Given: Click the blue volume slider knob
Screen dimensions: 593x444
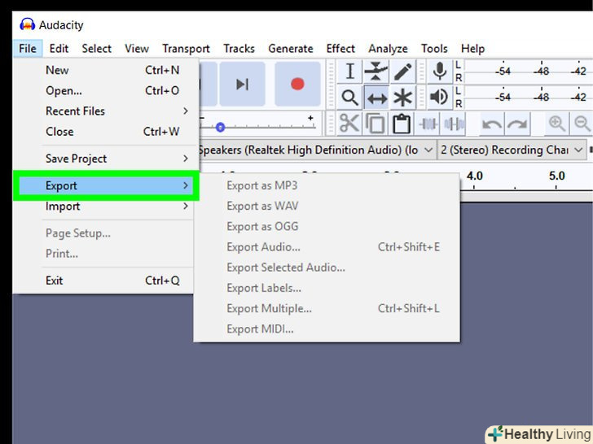Looking at the screenshot, I should click(x=221, y=127).
